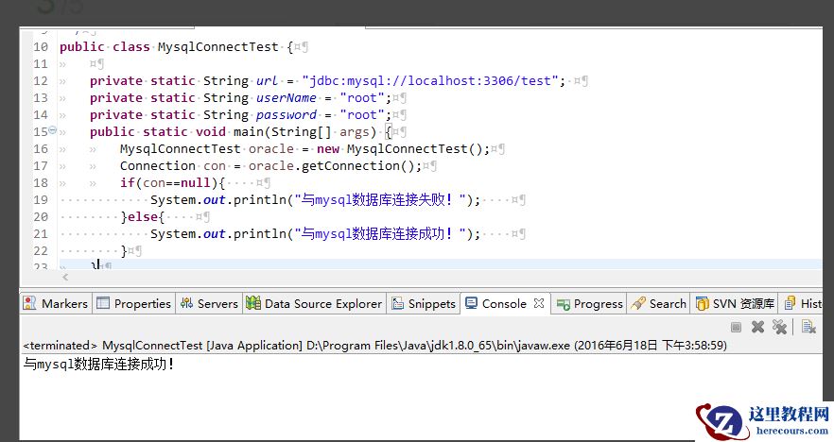Image resolution: width=834 pixels, height=442 pixels.
Task: Click the SVN repository tab icon
Action: pyautogui.click(x=702, y=303)
